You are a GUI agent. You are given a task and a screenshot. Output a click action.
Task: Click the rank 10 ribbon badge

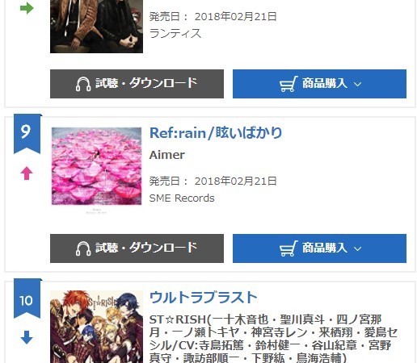pos(27,298)
